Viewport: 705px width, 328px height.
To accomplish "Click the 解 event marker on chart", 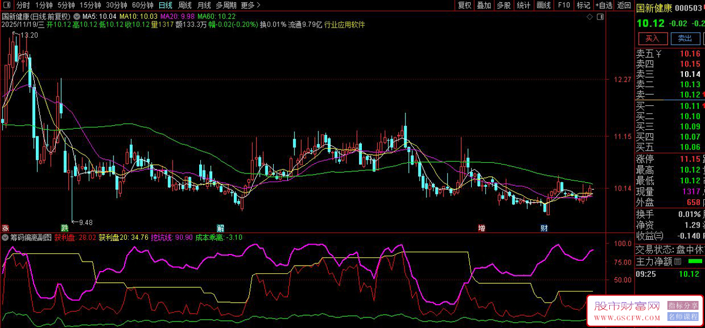I will pyautogui.click(x=220, y=227).
